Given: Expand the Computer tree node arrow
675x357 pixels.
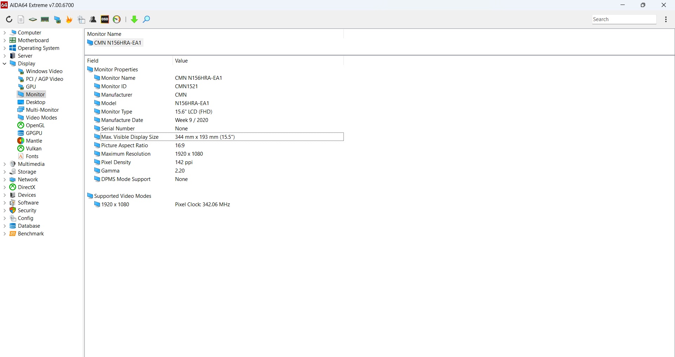Looking at the screenshot, I should pyautogui.click(x=5, y=33).
